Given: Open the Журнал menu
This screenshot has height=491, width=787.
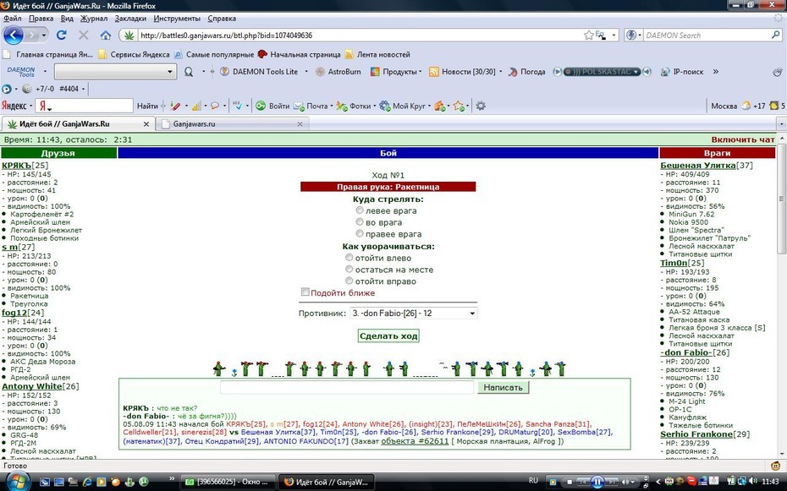Looking at the screenshot, I should (x=94, y=19).
